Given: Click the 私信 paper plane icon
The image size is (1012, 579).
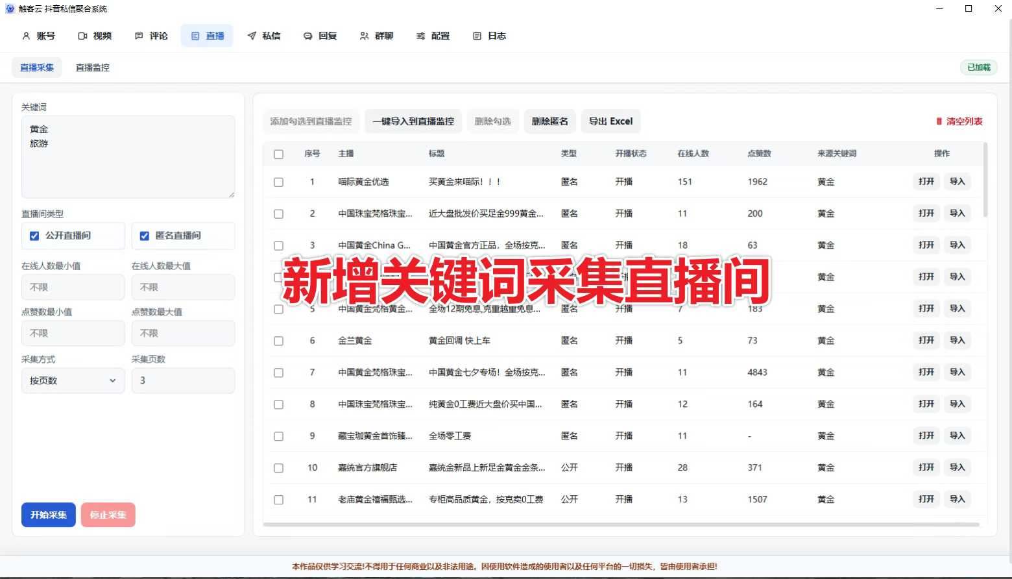Looking at the screenshot, I should 252,36.
